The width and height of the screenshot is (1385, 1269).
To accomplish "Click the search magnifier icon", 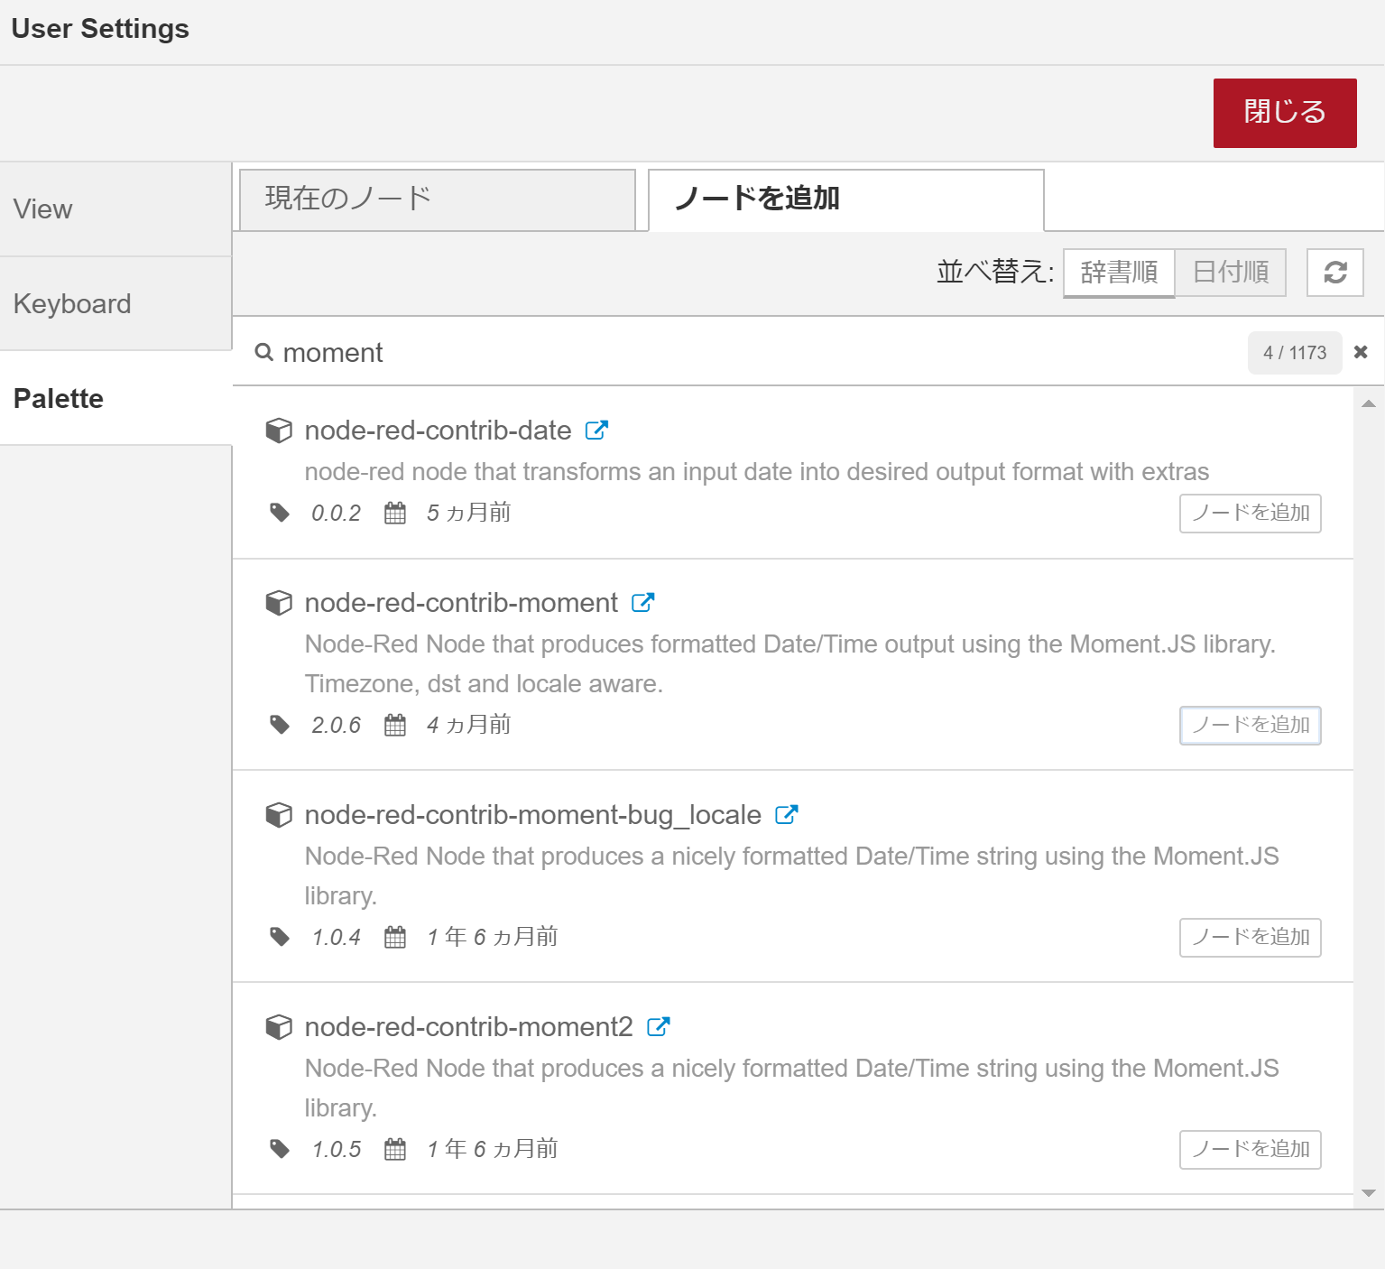I will [264, 352].
